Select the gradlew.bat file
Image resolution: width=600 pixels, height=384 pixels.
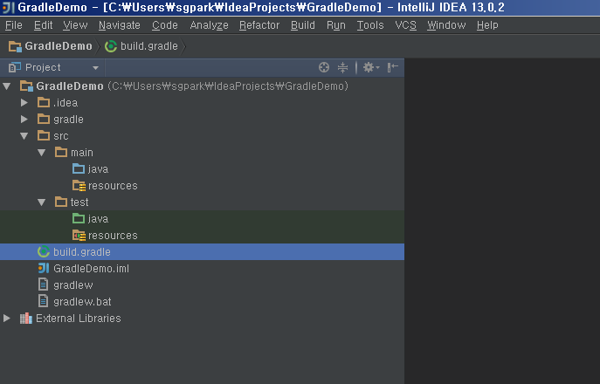pyautogui.click(x=82, y=302)
